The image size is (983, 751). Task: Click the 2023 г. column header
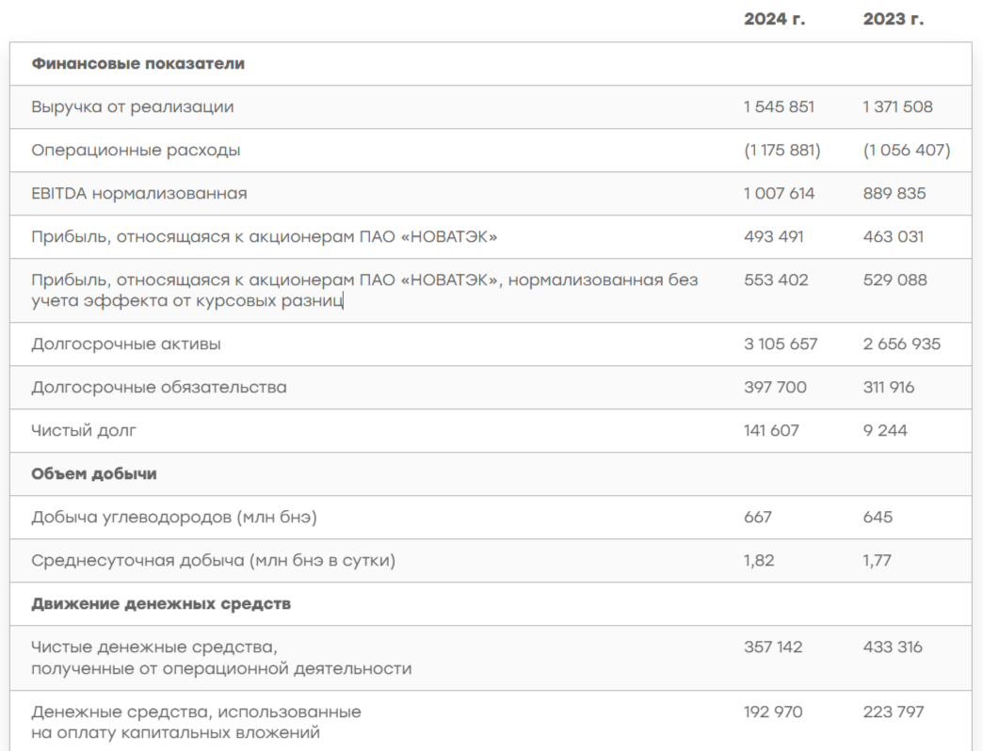[x=893, y=19]
